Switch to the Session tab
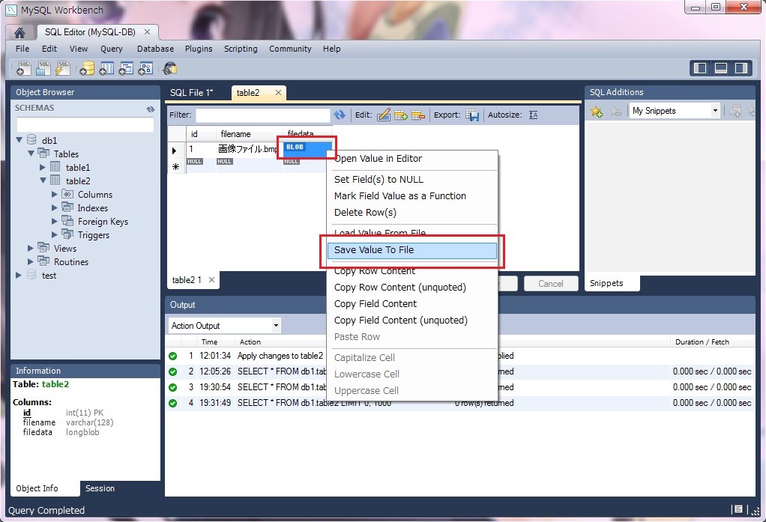Viewport: 766px width, 522px height. [x=100, y=488]
